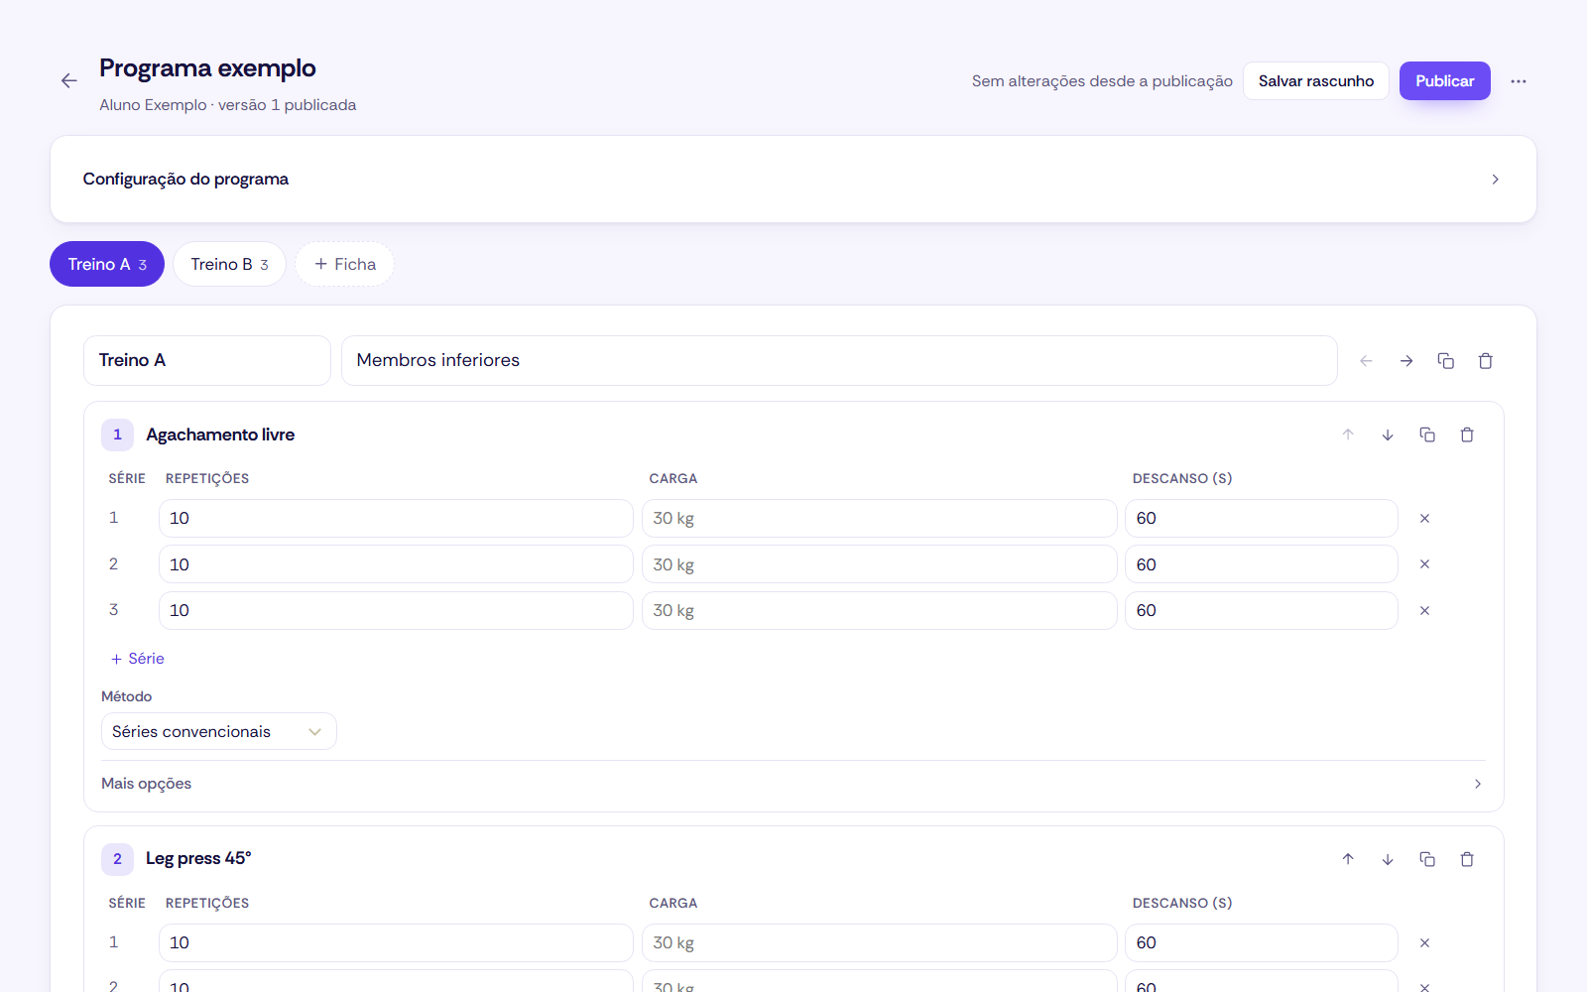1587x992 pixels.
Task: Move Leg press 45° exercise up
Action: pyautogui.click(x=1348, y=859)
